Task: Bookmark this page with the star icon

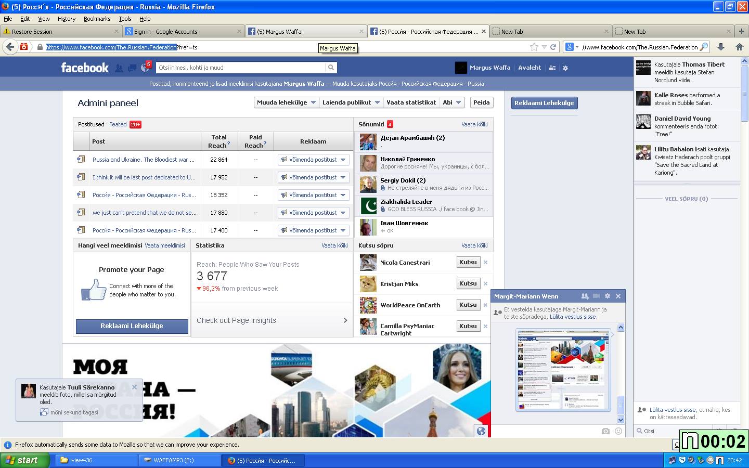Action: pos(534,47)
